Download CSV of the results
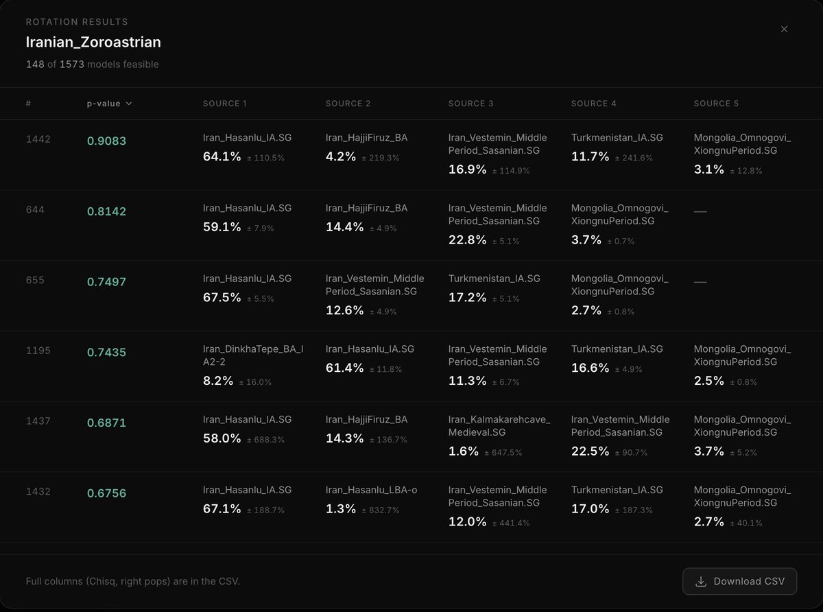Image resolution: width=823 pixels, height=612 pixels. click(x=739, y=581)
